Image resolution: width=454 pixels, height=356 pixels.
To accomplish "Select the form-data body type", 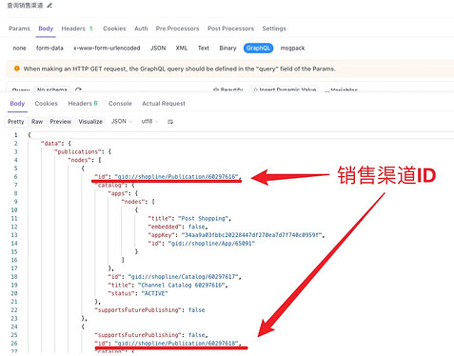I will (x=49, y=49).
